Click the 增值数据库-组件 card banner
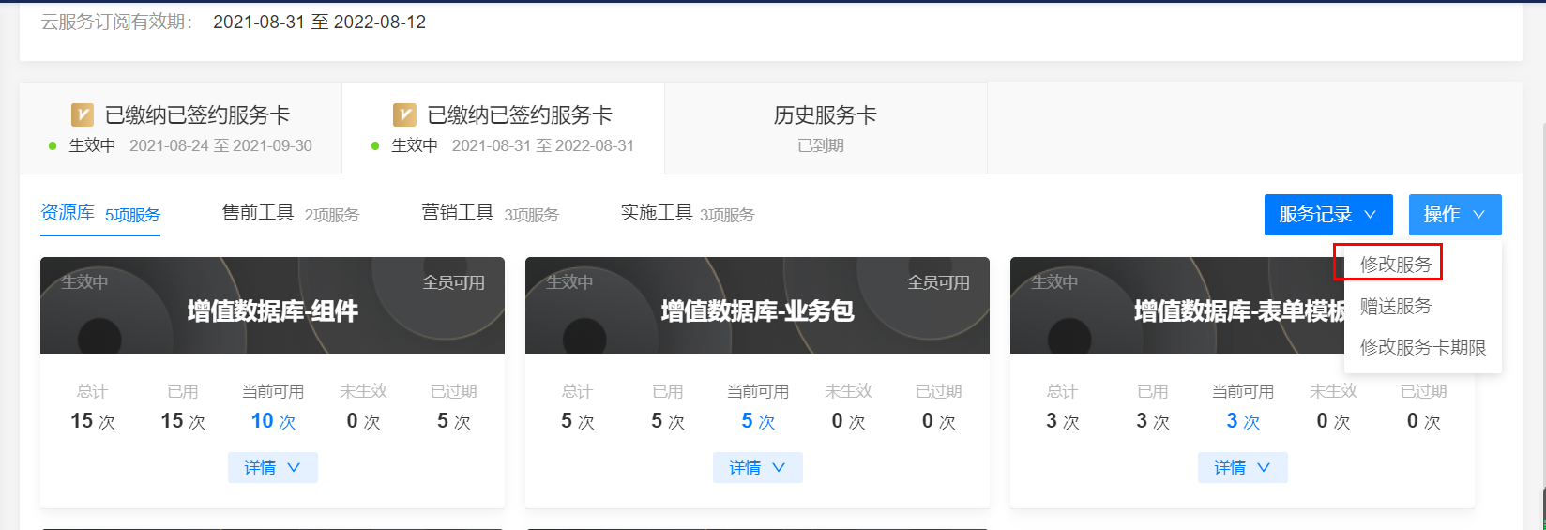The height and width of the screenshot is (530, 1546). pos(272,306)
